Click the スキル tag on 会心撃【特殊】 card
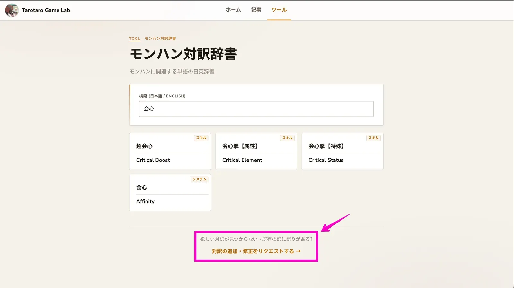Viewport: 514px width, 288px height. click(x=373, y=138)
